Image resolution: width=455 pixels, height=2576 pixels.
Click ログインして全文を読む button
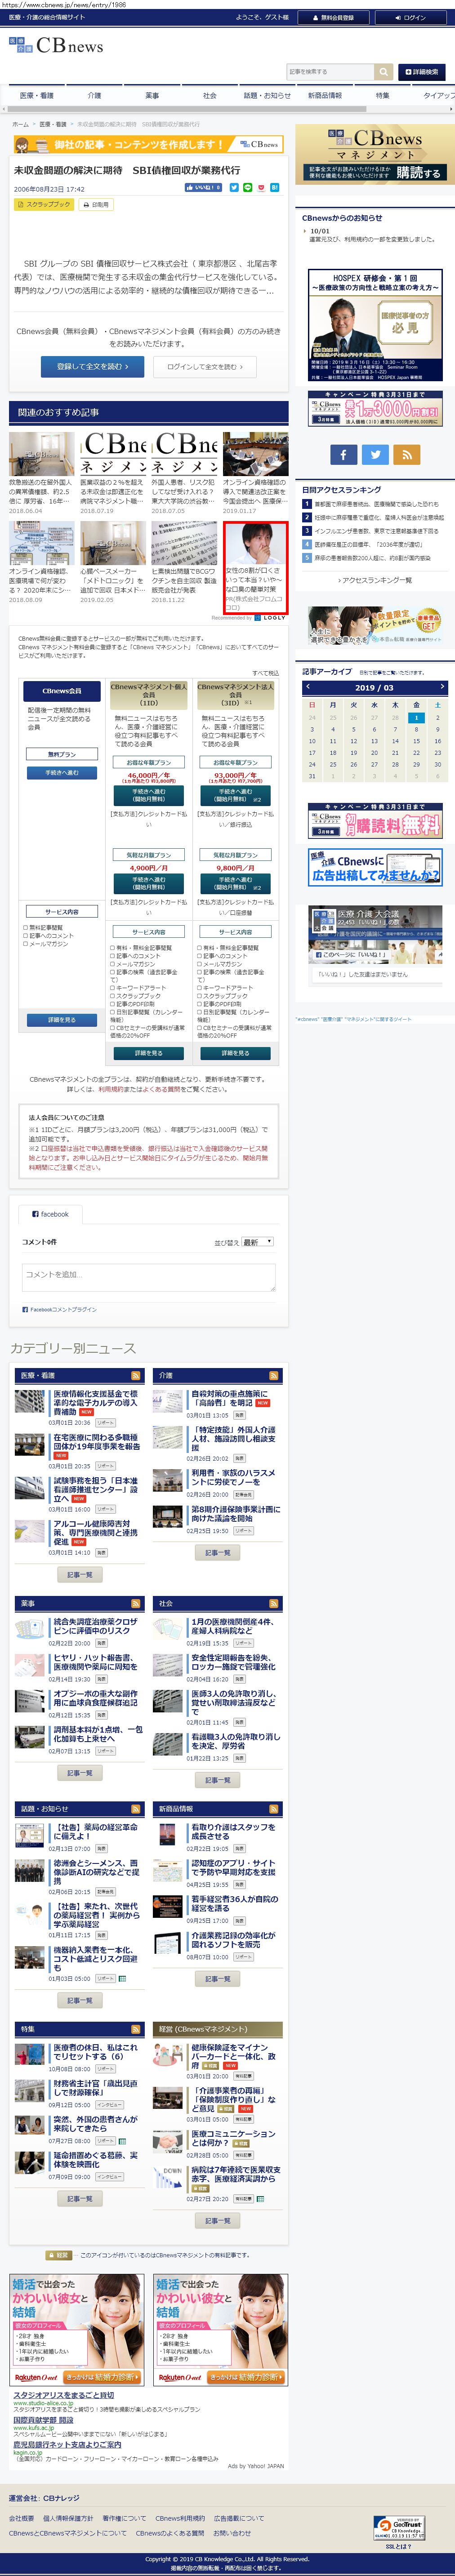[x=206, y=367]
